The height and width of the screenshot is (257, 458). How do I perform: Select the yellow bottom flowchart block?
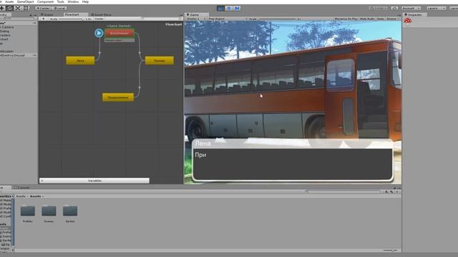[118, 97]
